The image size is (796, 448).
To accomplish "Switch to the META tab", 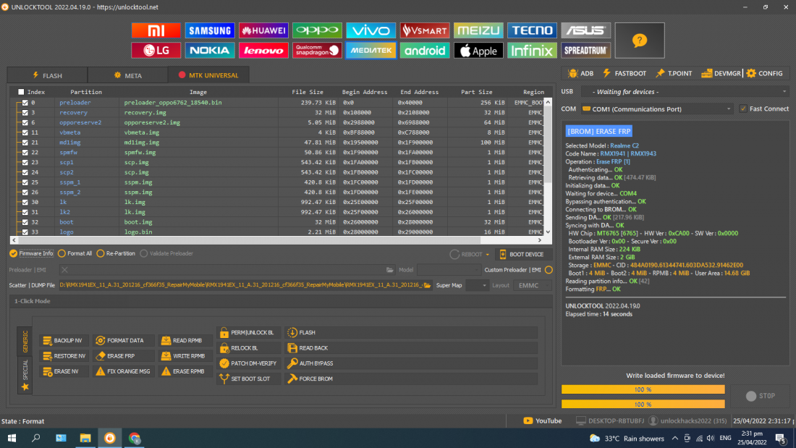I will click(128, 75).
